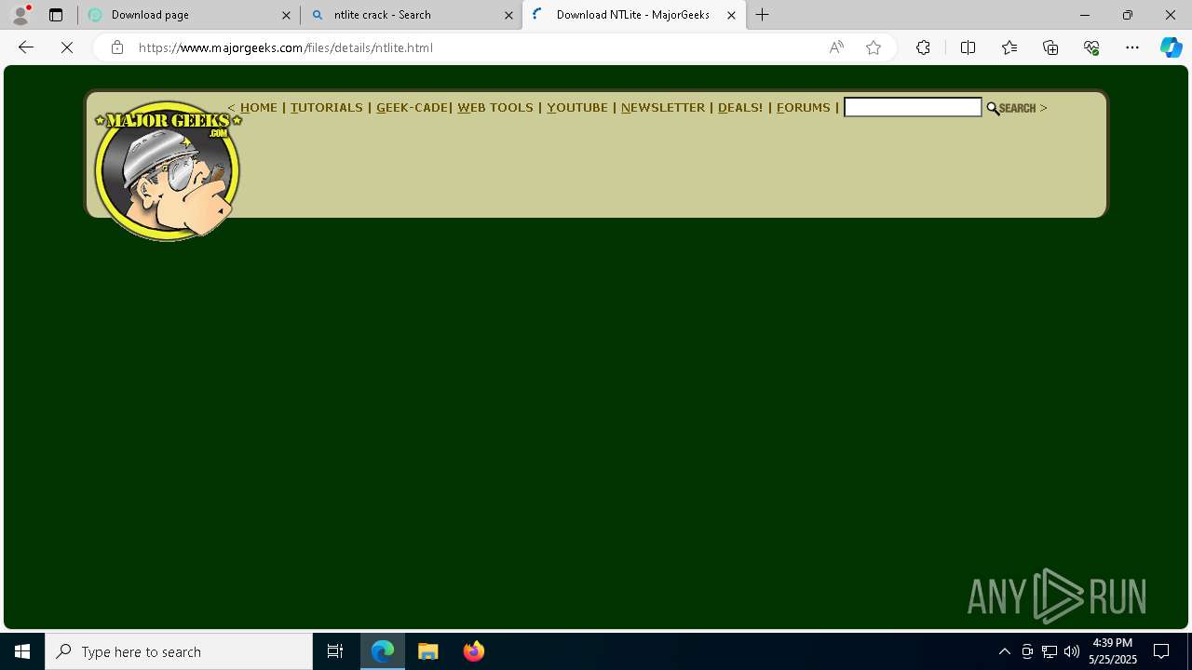Open the Collections panel

tap(1050, 47)
